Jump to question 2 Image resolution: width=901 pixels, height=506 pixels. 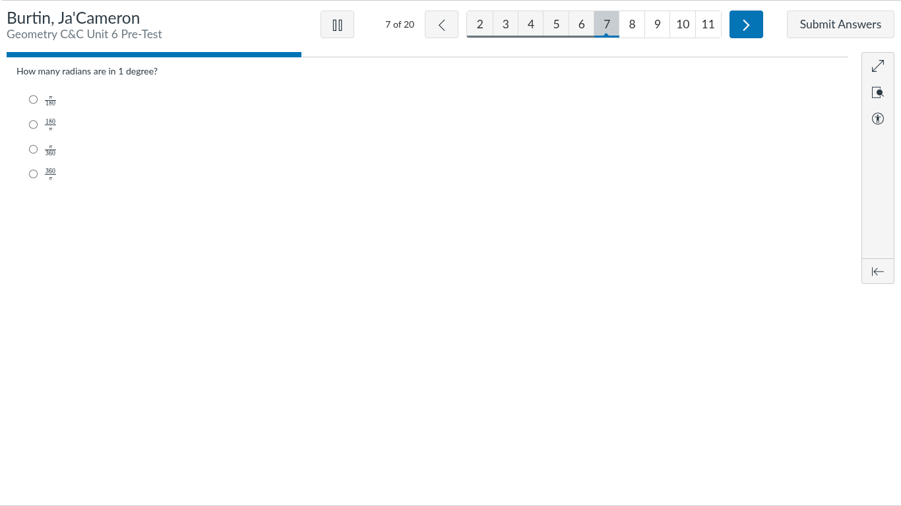480,24
